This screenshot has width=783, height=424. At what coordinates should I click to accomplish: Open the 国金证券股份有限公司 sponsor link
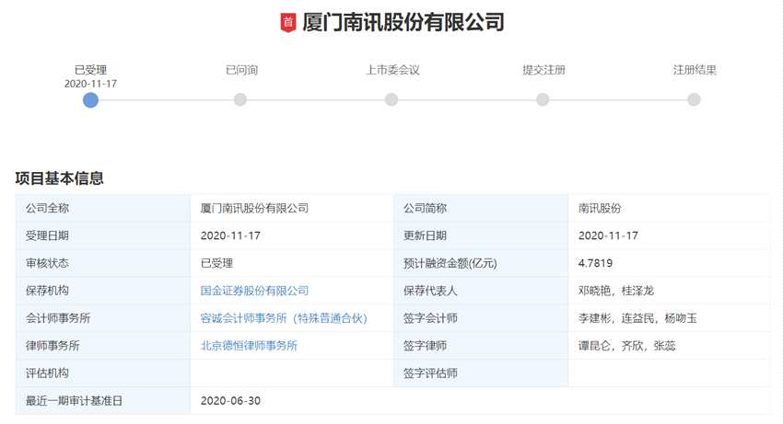[x=254, y=291]
